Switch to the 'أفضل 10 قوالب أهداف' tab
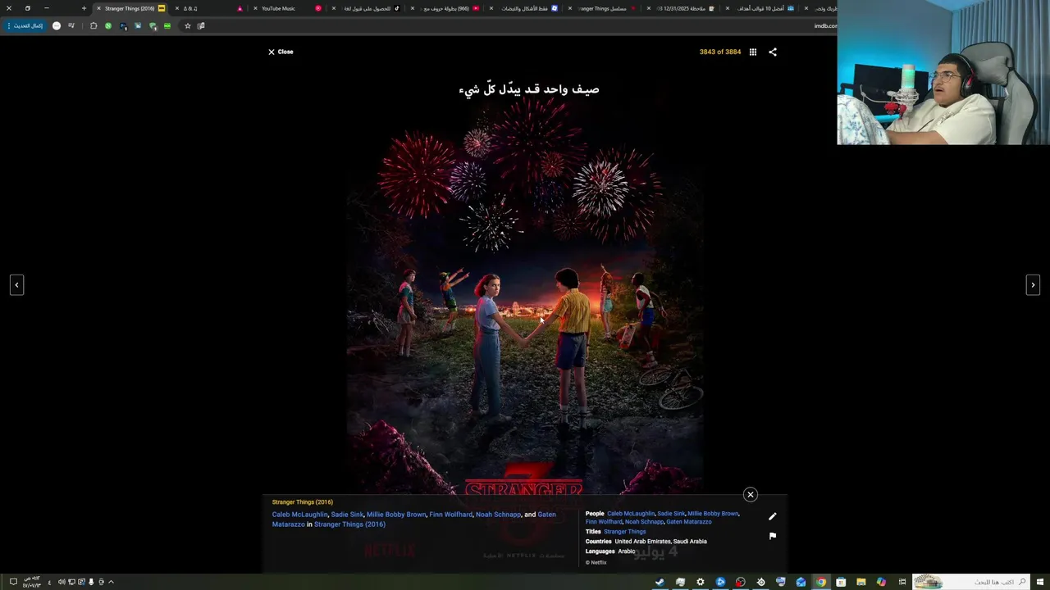 [760, 8]
